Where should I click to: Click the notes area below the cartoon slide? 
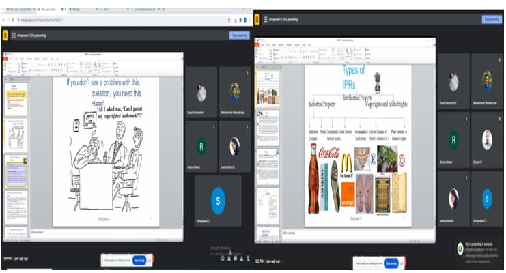point(102,232)
